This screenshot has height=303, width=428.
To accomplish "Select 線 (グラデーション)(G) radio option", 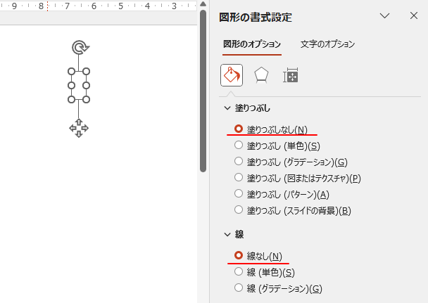I will pos(278,288).
